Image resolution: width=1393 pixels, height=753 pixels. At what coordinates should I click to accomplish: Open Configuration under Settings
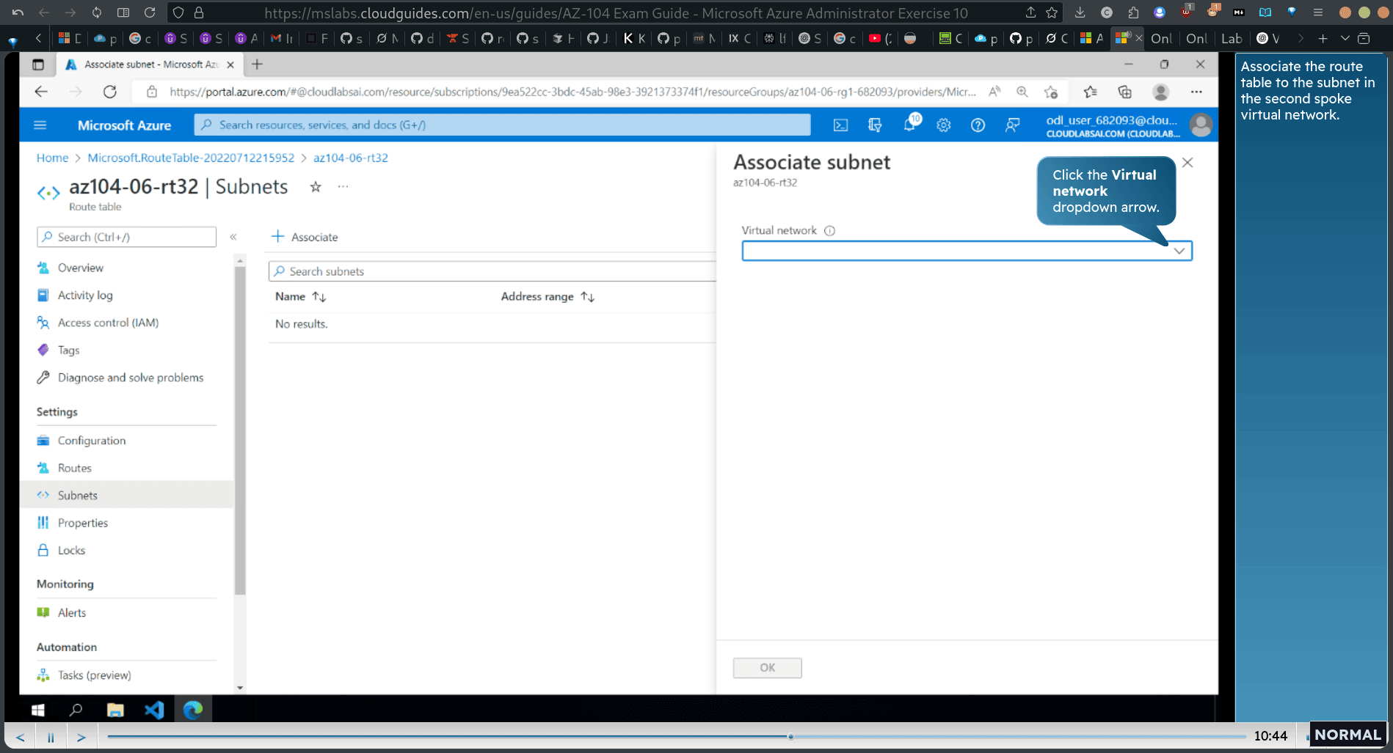click(x=92, y=441)
